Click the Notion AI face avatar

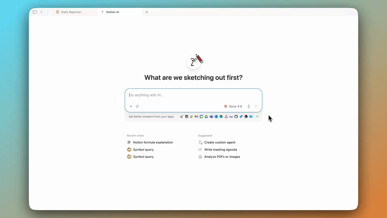coord(193,62)
